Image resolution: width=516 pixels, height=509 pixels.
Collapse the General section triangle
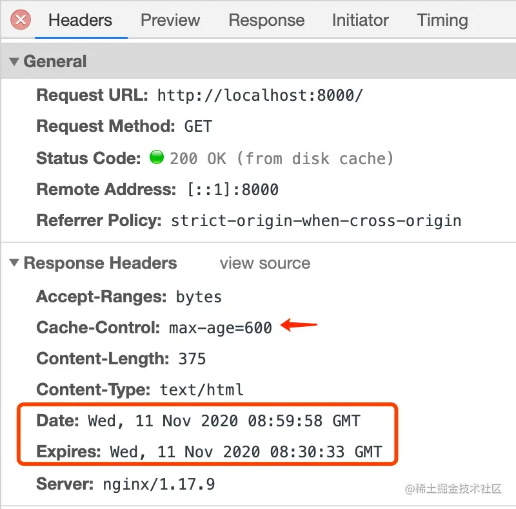click(14, 62)
